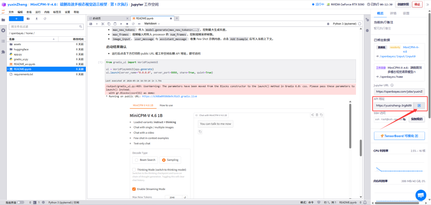Select the Sampling radio option
Image resolution: width=431 pixels, height=205 pixels.
170,160
